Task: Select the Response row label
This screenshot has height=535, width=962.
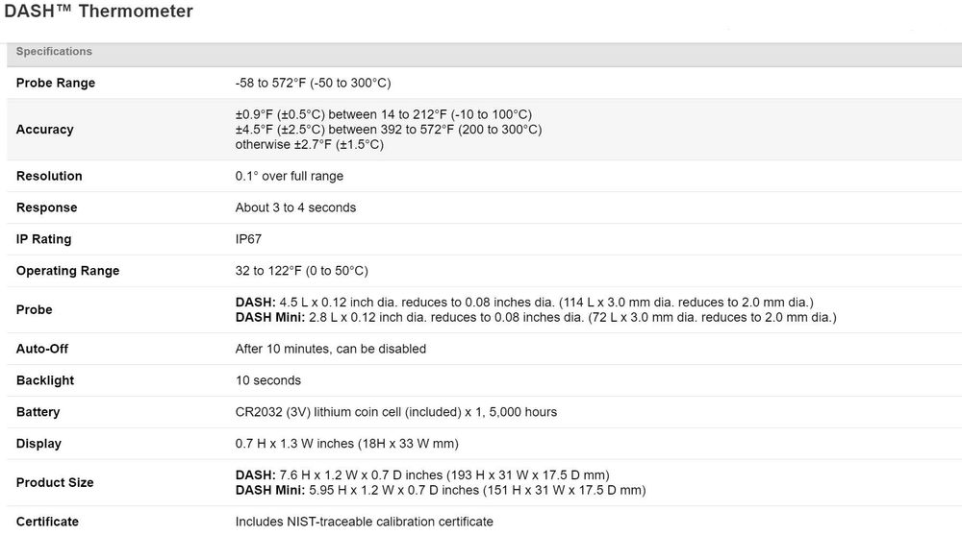Action: point(46,207)
